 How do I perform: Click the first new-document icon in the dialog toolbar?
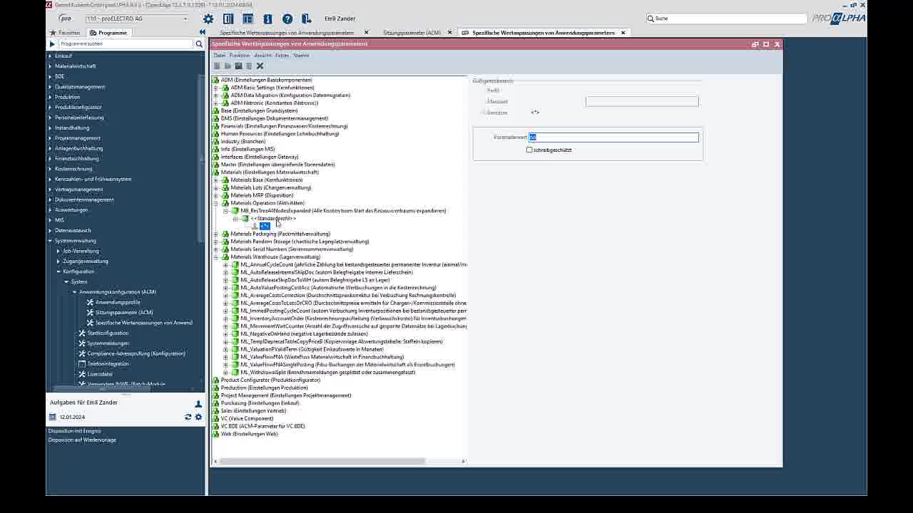(217, 66)
